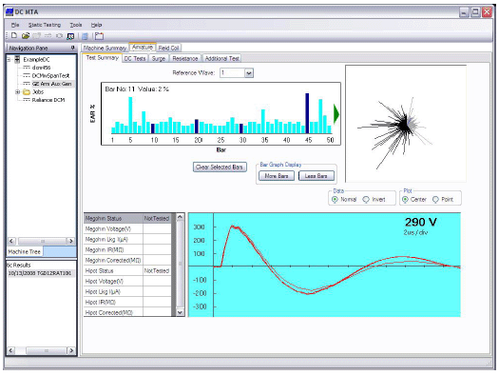Viewport: 499px width, 375px height.
Task: Collapse the ExampleDC tree node
Action: pyautogui.click(x=10, y=60)
